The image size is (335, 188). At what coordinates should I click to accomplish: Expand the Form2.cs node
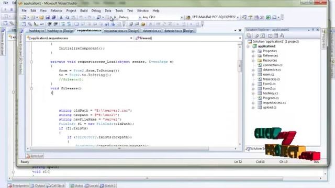[x=253, y=89]
